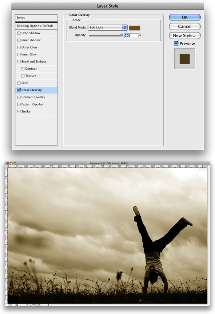Screen dimensions: 215x314
Task: Click the document info icon in status bar
Action: [17, 305]
